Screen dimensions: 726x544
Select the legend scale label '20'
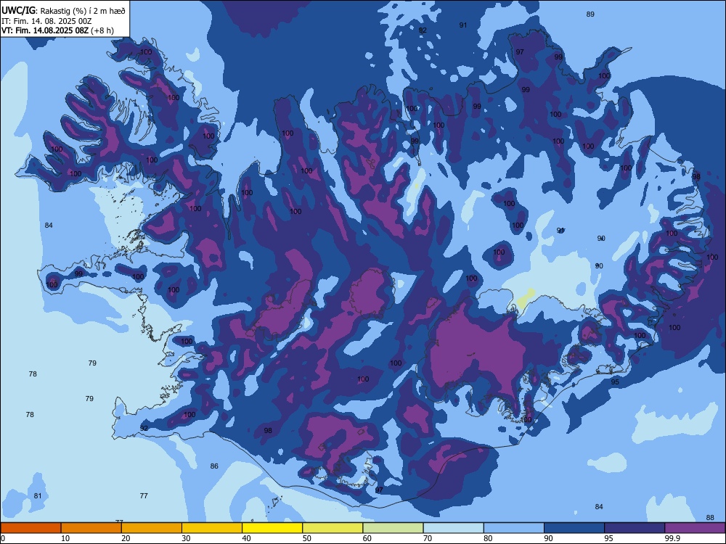coord(126,538)
